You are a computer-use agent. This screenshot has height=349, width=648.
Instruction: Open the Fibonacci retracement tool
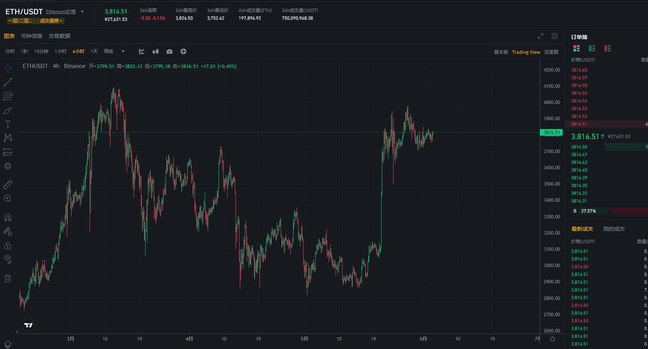(8, 96)
